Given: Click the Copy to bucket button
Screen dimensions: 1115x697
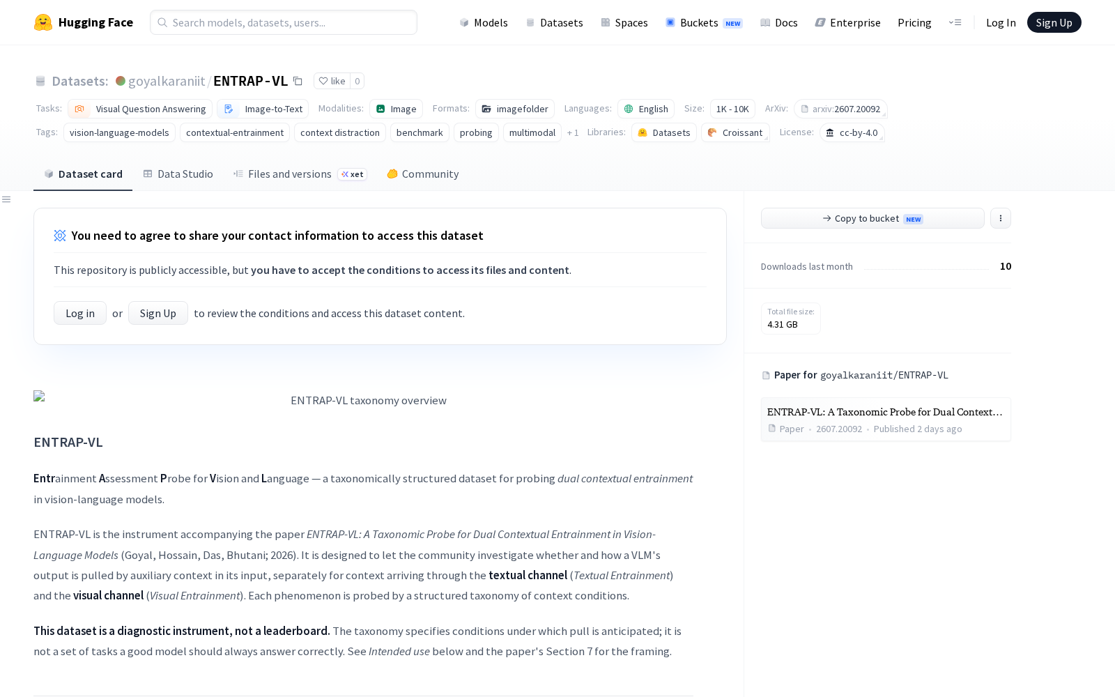Looking at the screenshot, I should point(872,218).
